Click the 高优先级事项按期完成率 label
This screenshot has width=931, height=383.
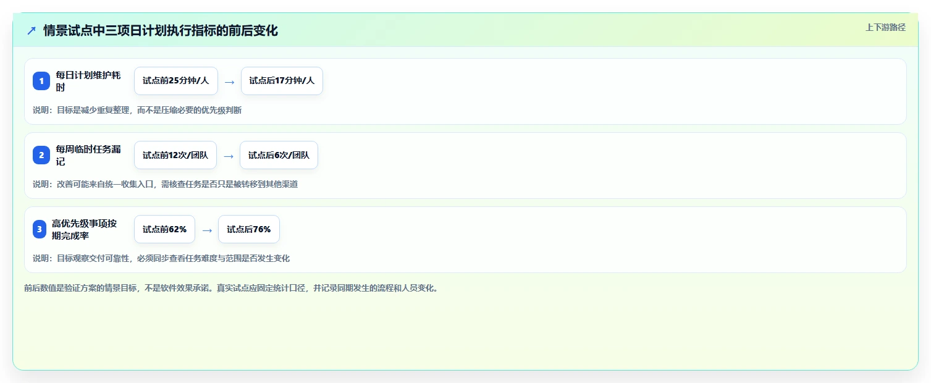point(85,229)
